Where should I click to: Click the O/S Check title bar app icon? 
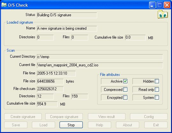(x=4, y=5)
